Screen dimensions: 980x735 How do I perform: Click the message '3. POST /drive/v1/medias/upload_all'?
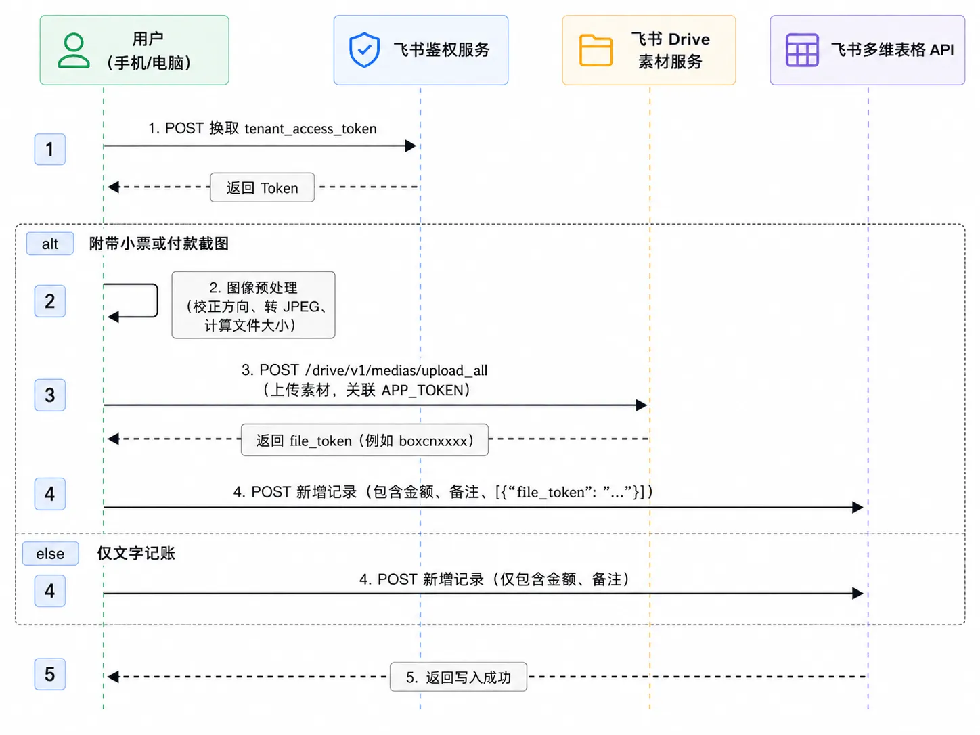[x=364, y=370]
